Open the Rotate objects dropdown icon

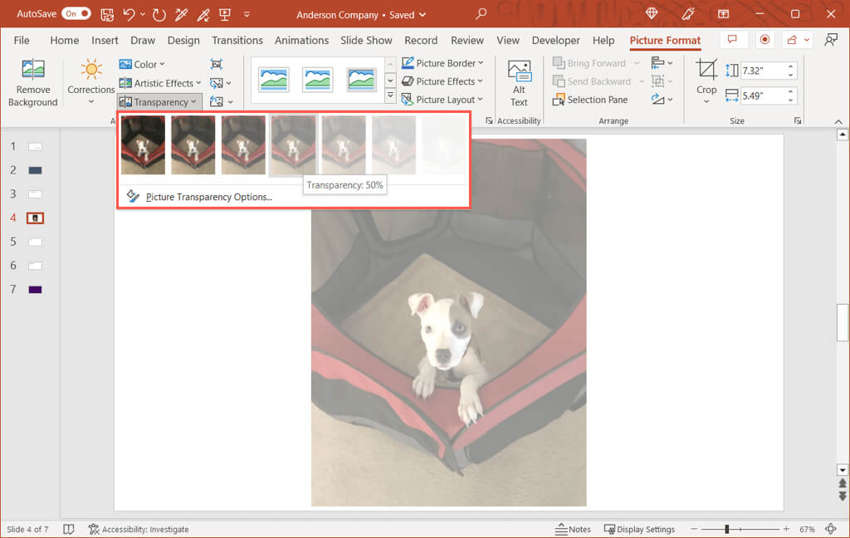click(662, 100)
